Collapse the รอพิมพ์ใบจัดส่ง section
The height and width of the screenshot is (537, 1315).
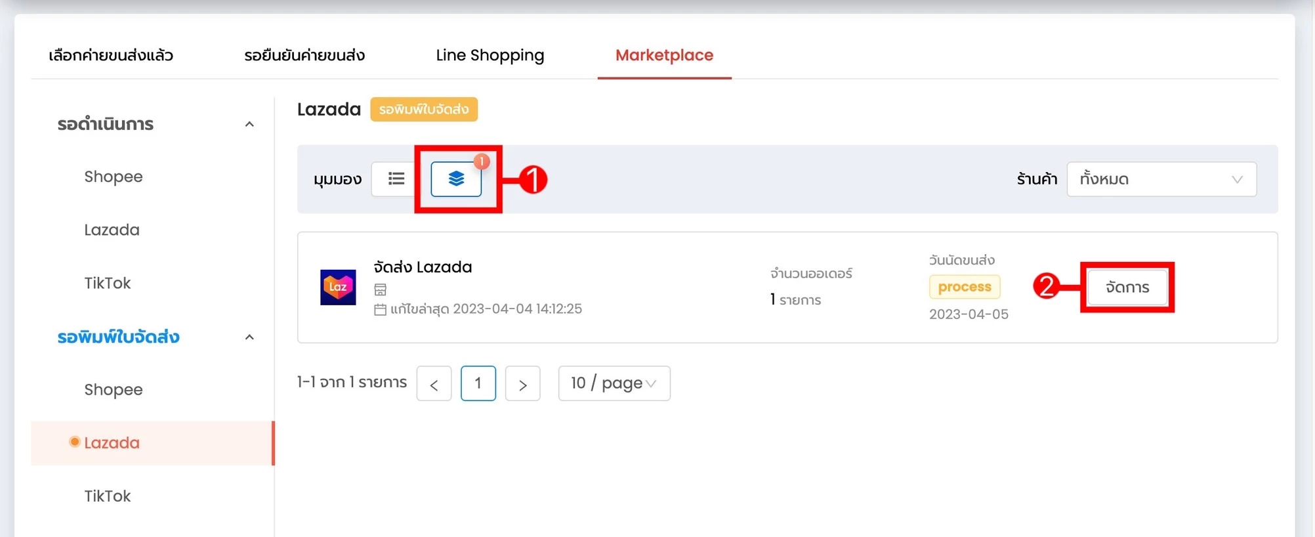point(249,337)
